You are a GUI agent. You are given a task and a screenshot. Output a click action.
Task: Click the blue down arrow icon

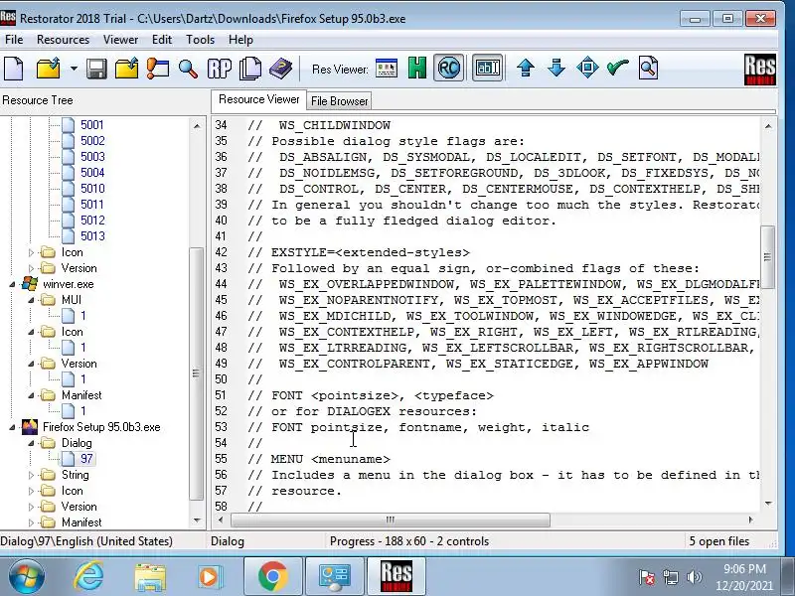click(556, 68)
